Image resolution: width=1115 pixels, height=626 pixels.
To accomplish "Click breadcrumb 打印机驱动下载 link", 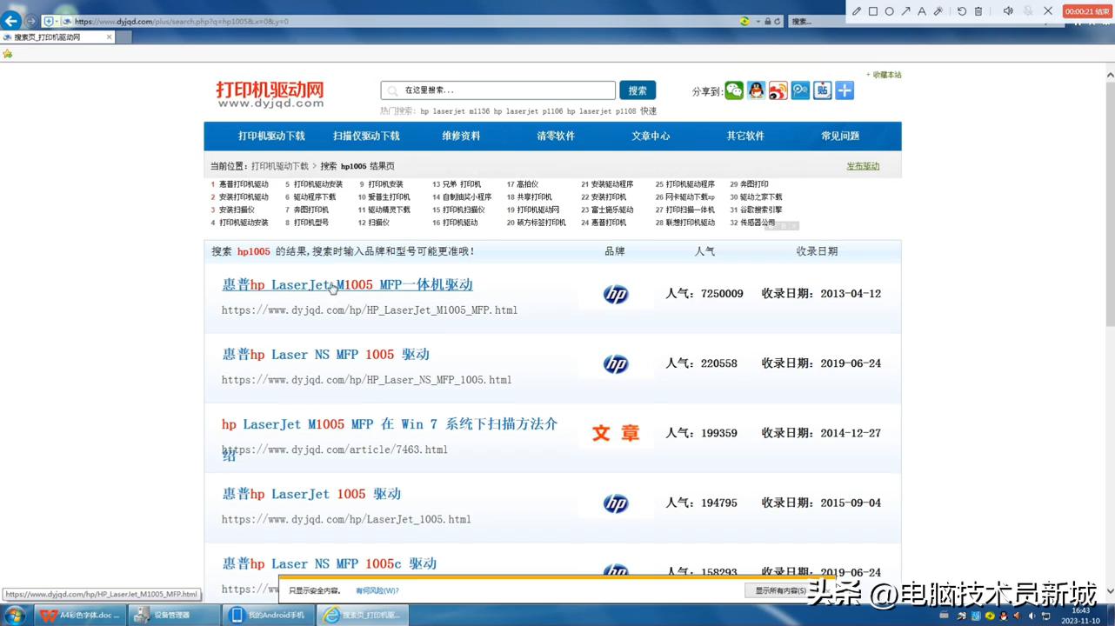I will (x=280, y=166).
